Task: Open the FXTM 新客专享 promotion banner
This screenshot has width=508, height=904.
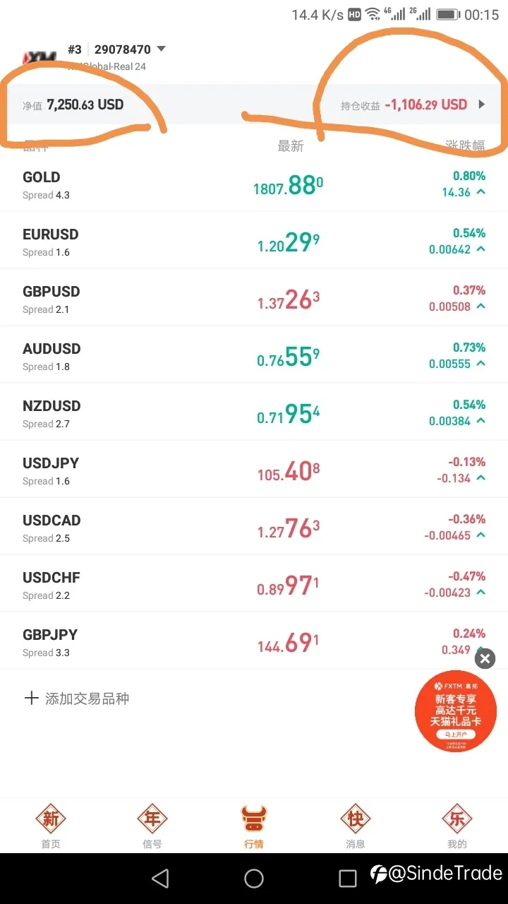Action: [456, 711]
